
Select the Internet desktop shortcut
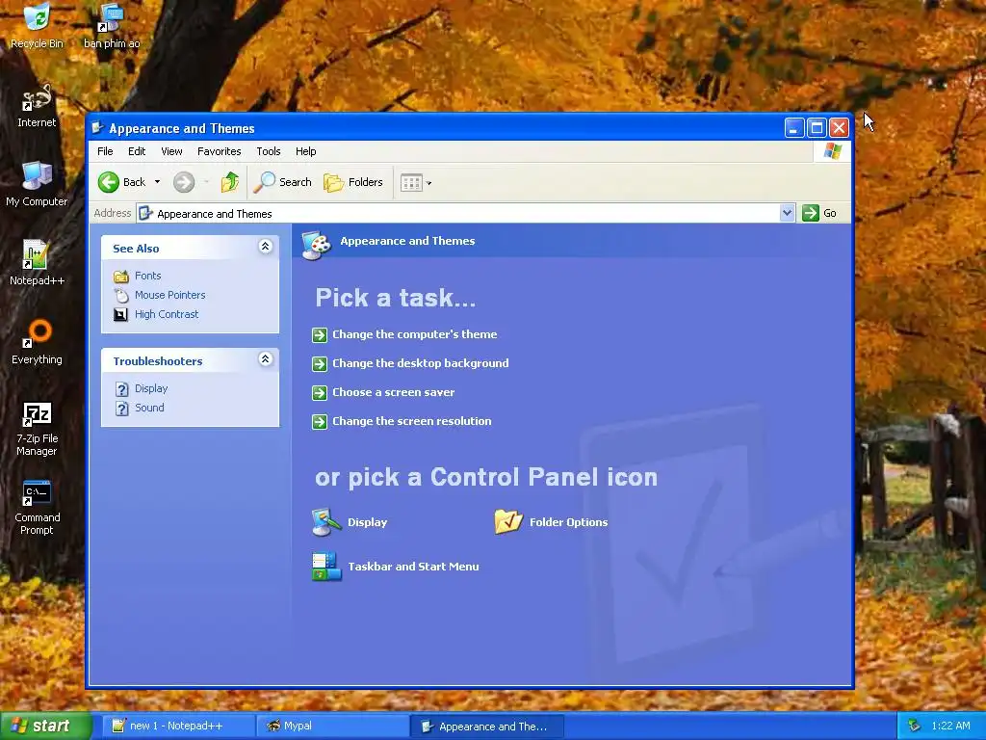[x=37, y=106]
